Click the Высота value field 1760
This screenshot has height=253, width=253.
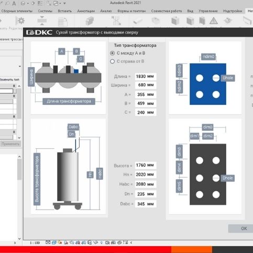(x=146, y=165)
